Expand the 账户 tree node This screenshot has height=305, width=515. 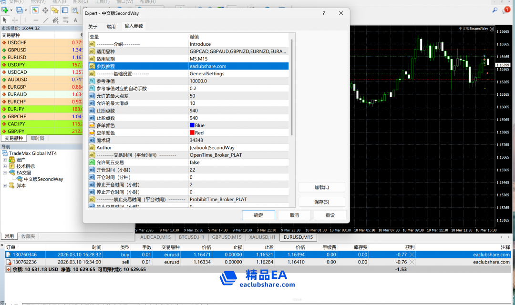[x=5, y=160]
